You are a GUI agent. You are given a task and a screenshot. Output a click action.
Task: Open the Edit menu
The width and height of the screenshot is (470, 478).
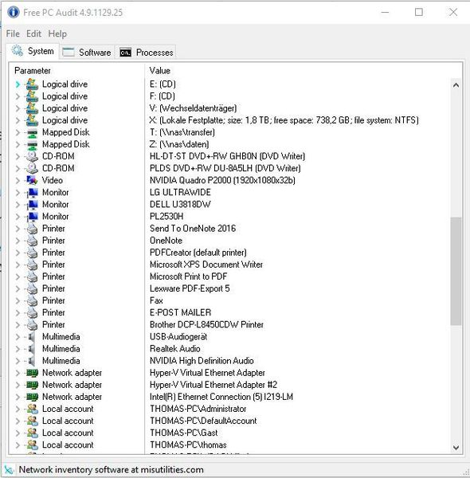point(33,33)
